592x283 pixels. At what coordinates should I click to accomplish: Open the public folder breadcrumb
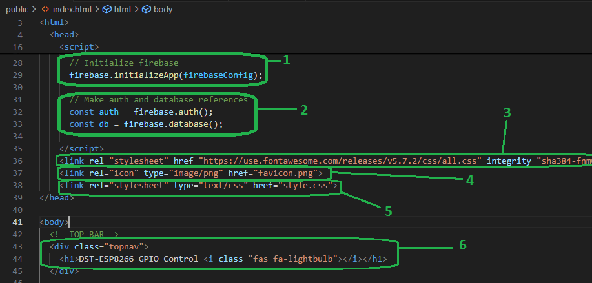(15, 10)
